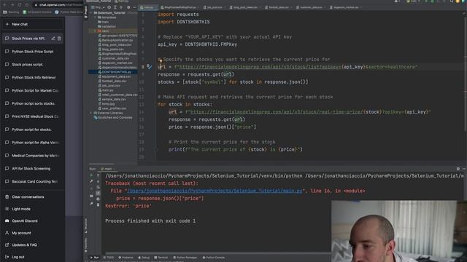
Task: Open the Print NYSE Medical Stock chat
Action: (x=32, y=116)
